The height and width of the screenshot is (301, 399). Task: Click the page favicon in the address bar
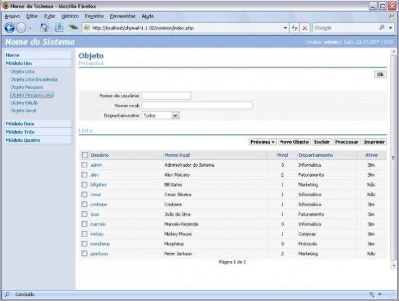pyautogui.click(x=87, y=28)
